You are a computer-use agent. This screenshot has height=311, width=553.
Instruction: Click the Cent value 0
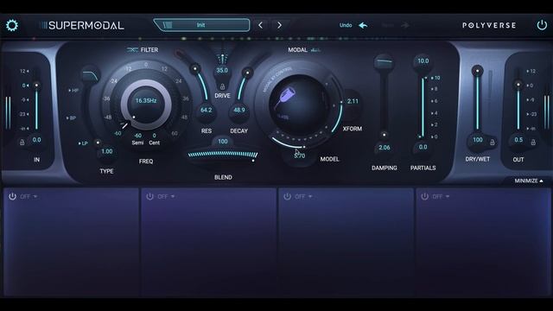pos(154,136)
